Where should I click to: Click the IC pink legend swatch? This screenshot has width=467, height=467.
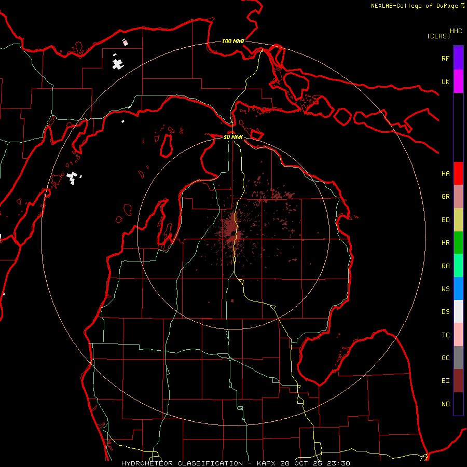coord(458,335)
